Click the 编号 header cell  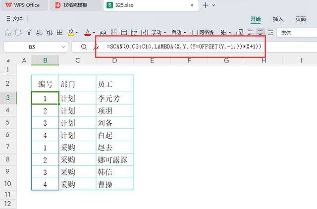coord(45,84)
